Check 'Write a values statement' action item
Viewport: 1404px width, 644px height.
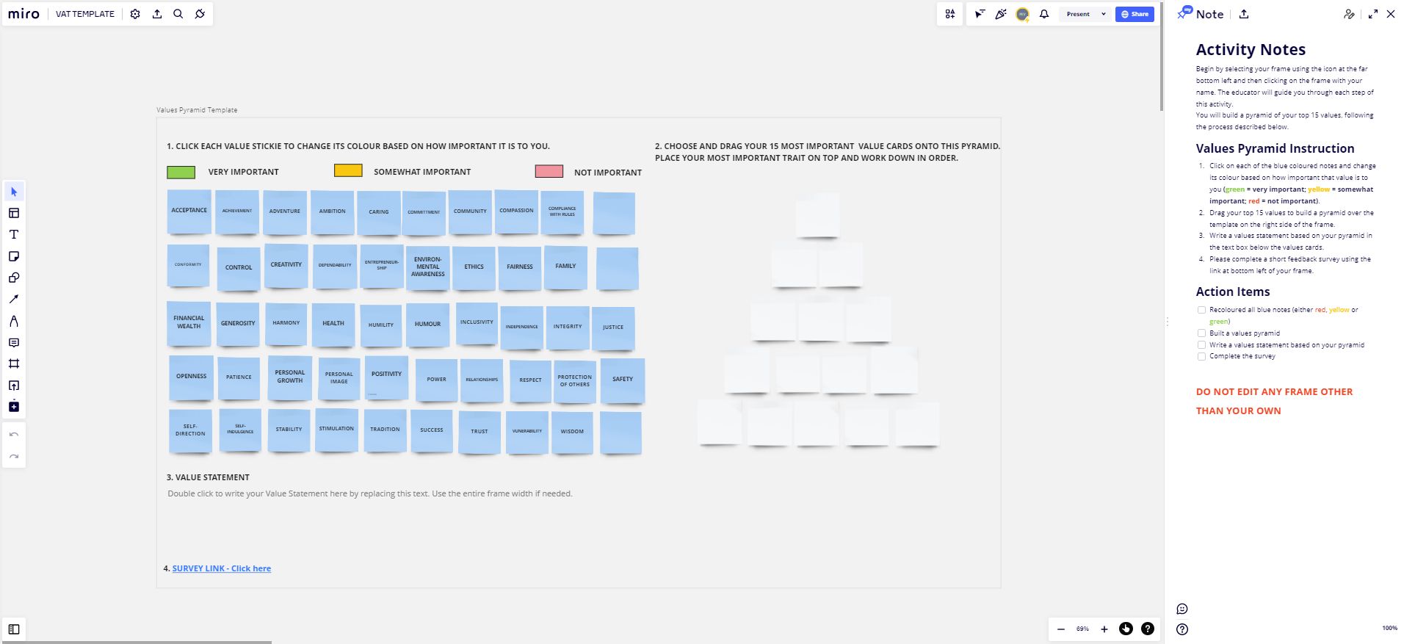(1201, 345)
